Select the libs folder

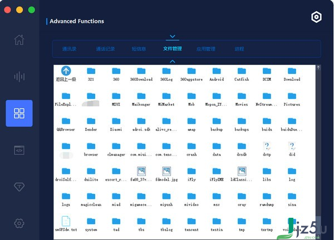point(267,174)
